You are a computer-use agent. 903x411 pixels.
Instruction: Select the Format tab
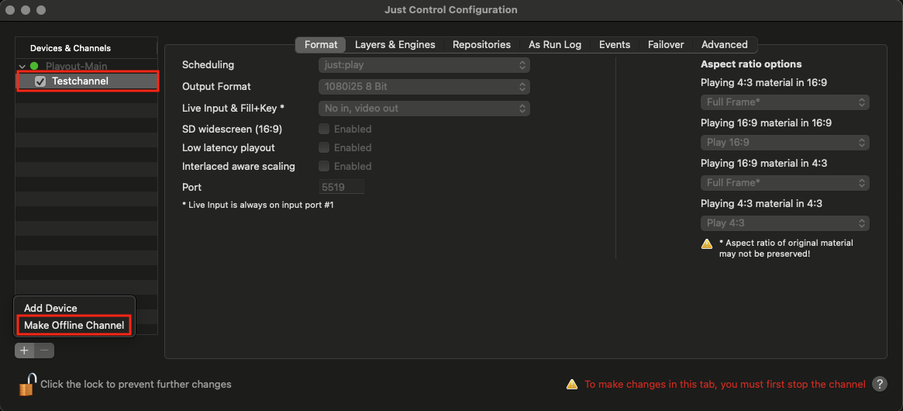point(321,44)
